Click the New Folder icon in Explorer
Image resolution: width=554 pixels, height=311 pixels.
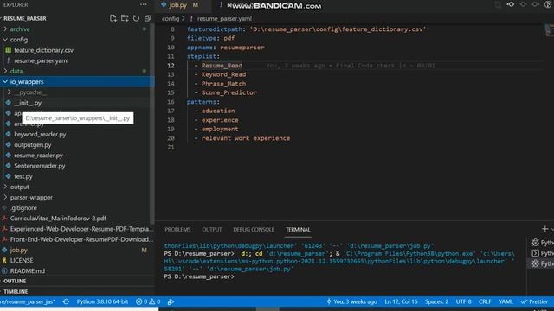pyautogui.click(x=125, y=18)
